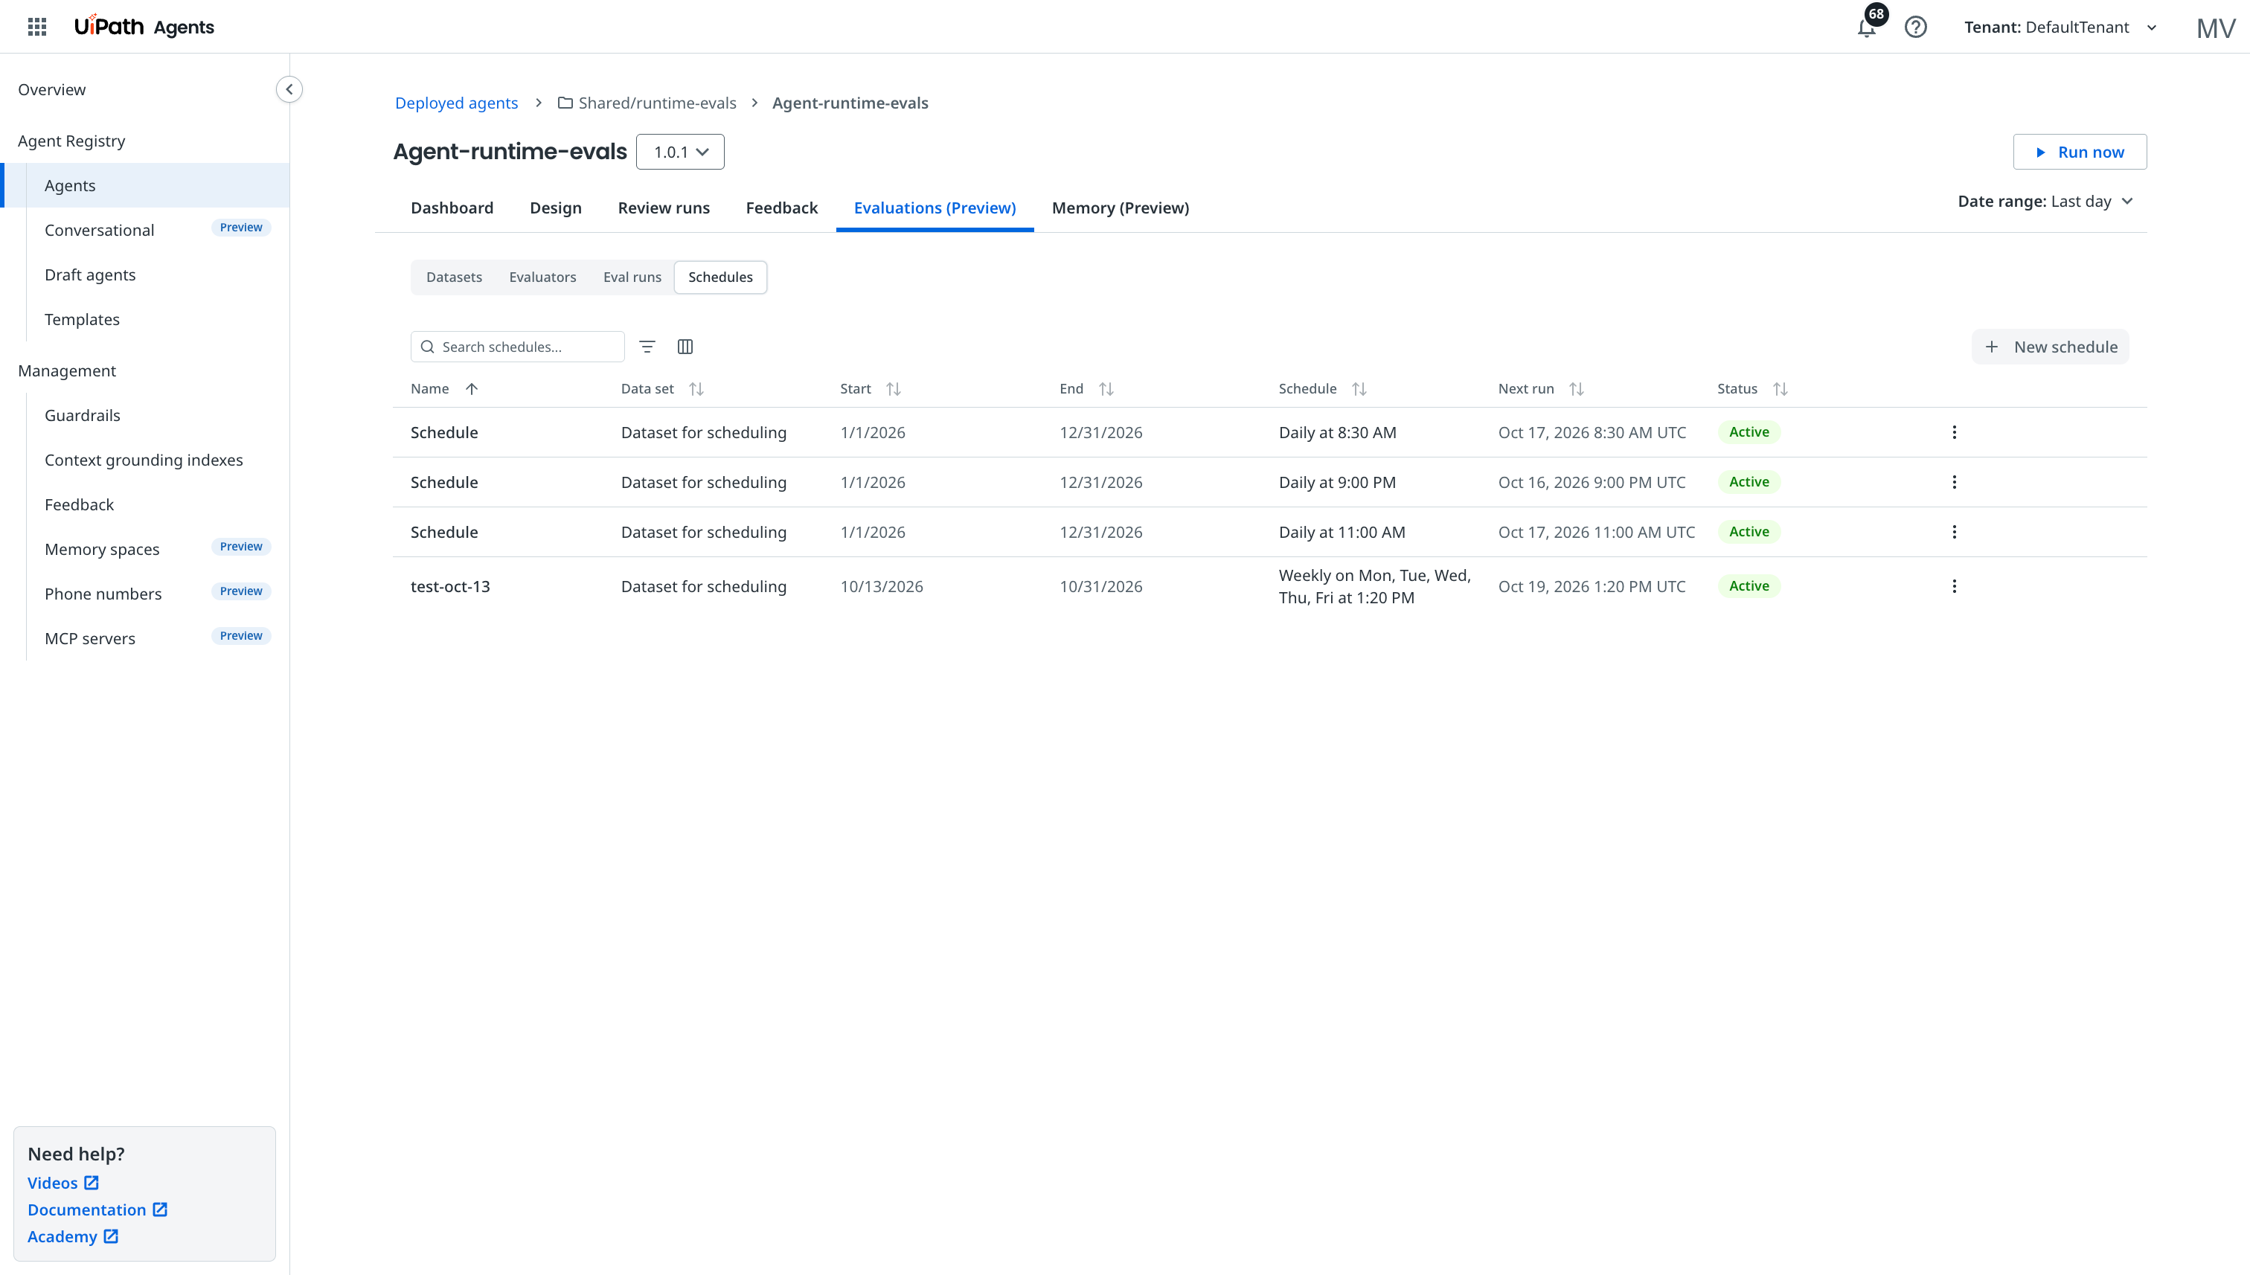This screenshot has height=1275, width=2250.
Task: Select the Eval runs sub-tab
Action: pyautogui.click(x=632, y=277)
